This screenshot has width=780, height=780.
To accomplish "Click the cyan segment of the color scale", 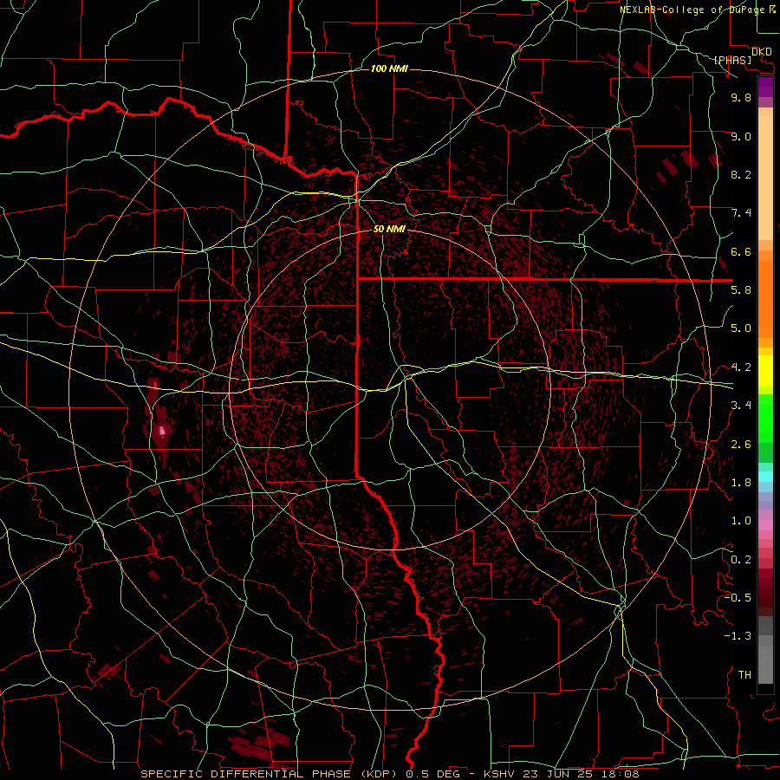I will pyautogui.click(x=765, y=477).
